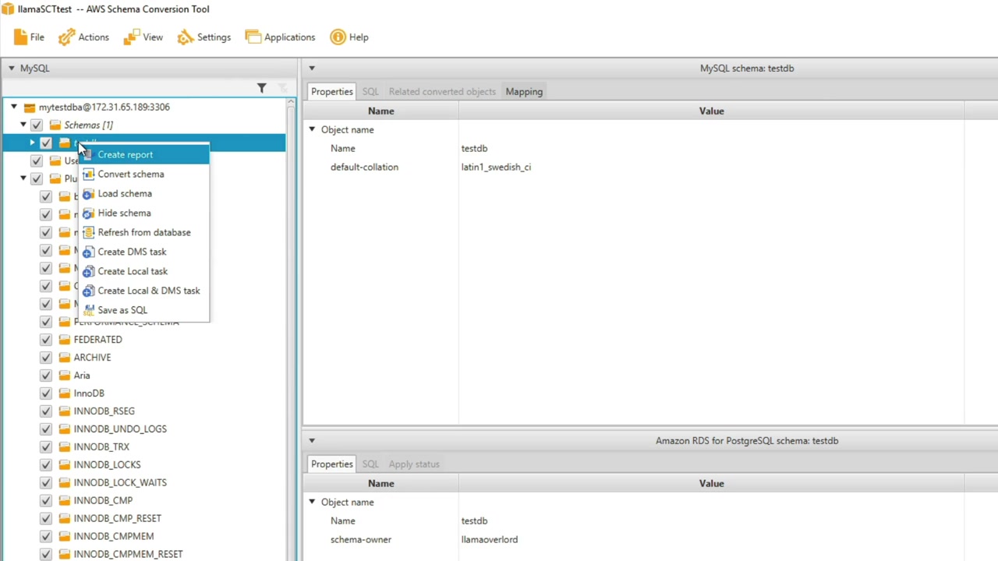Viewport: 998px width, 561px height.
Task: Click the INNODB_LOCKS folder icon
Action: tap(65, 465)
